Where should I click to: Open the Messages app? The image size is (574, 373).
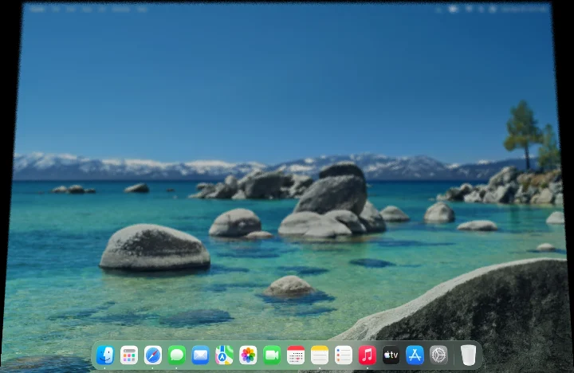(x=177, y=355)
